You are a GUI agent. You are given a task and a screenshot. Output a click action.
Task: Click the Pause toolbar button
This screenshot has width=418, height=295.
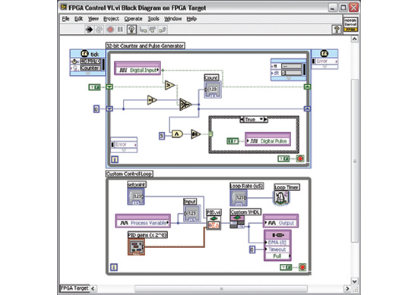120,30
